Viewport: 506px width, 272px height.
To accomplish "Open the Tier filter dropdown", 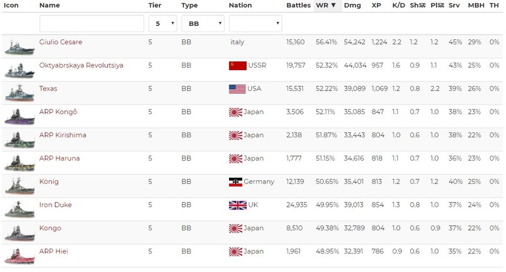I will point(163,24).
